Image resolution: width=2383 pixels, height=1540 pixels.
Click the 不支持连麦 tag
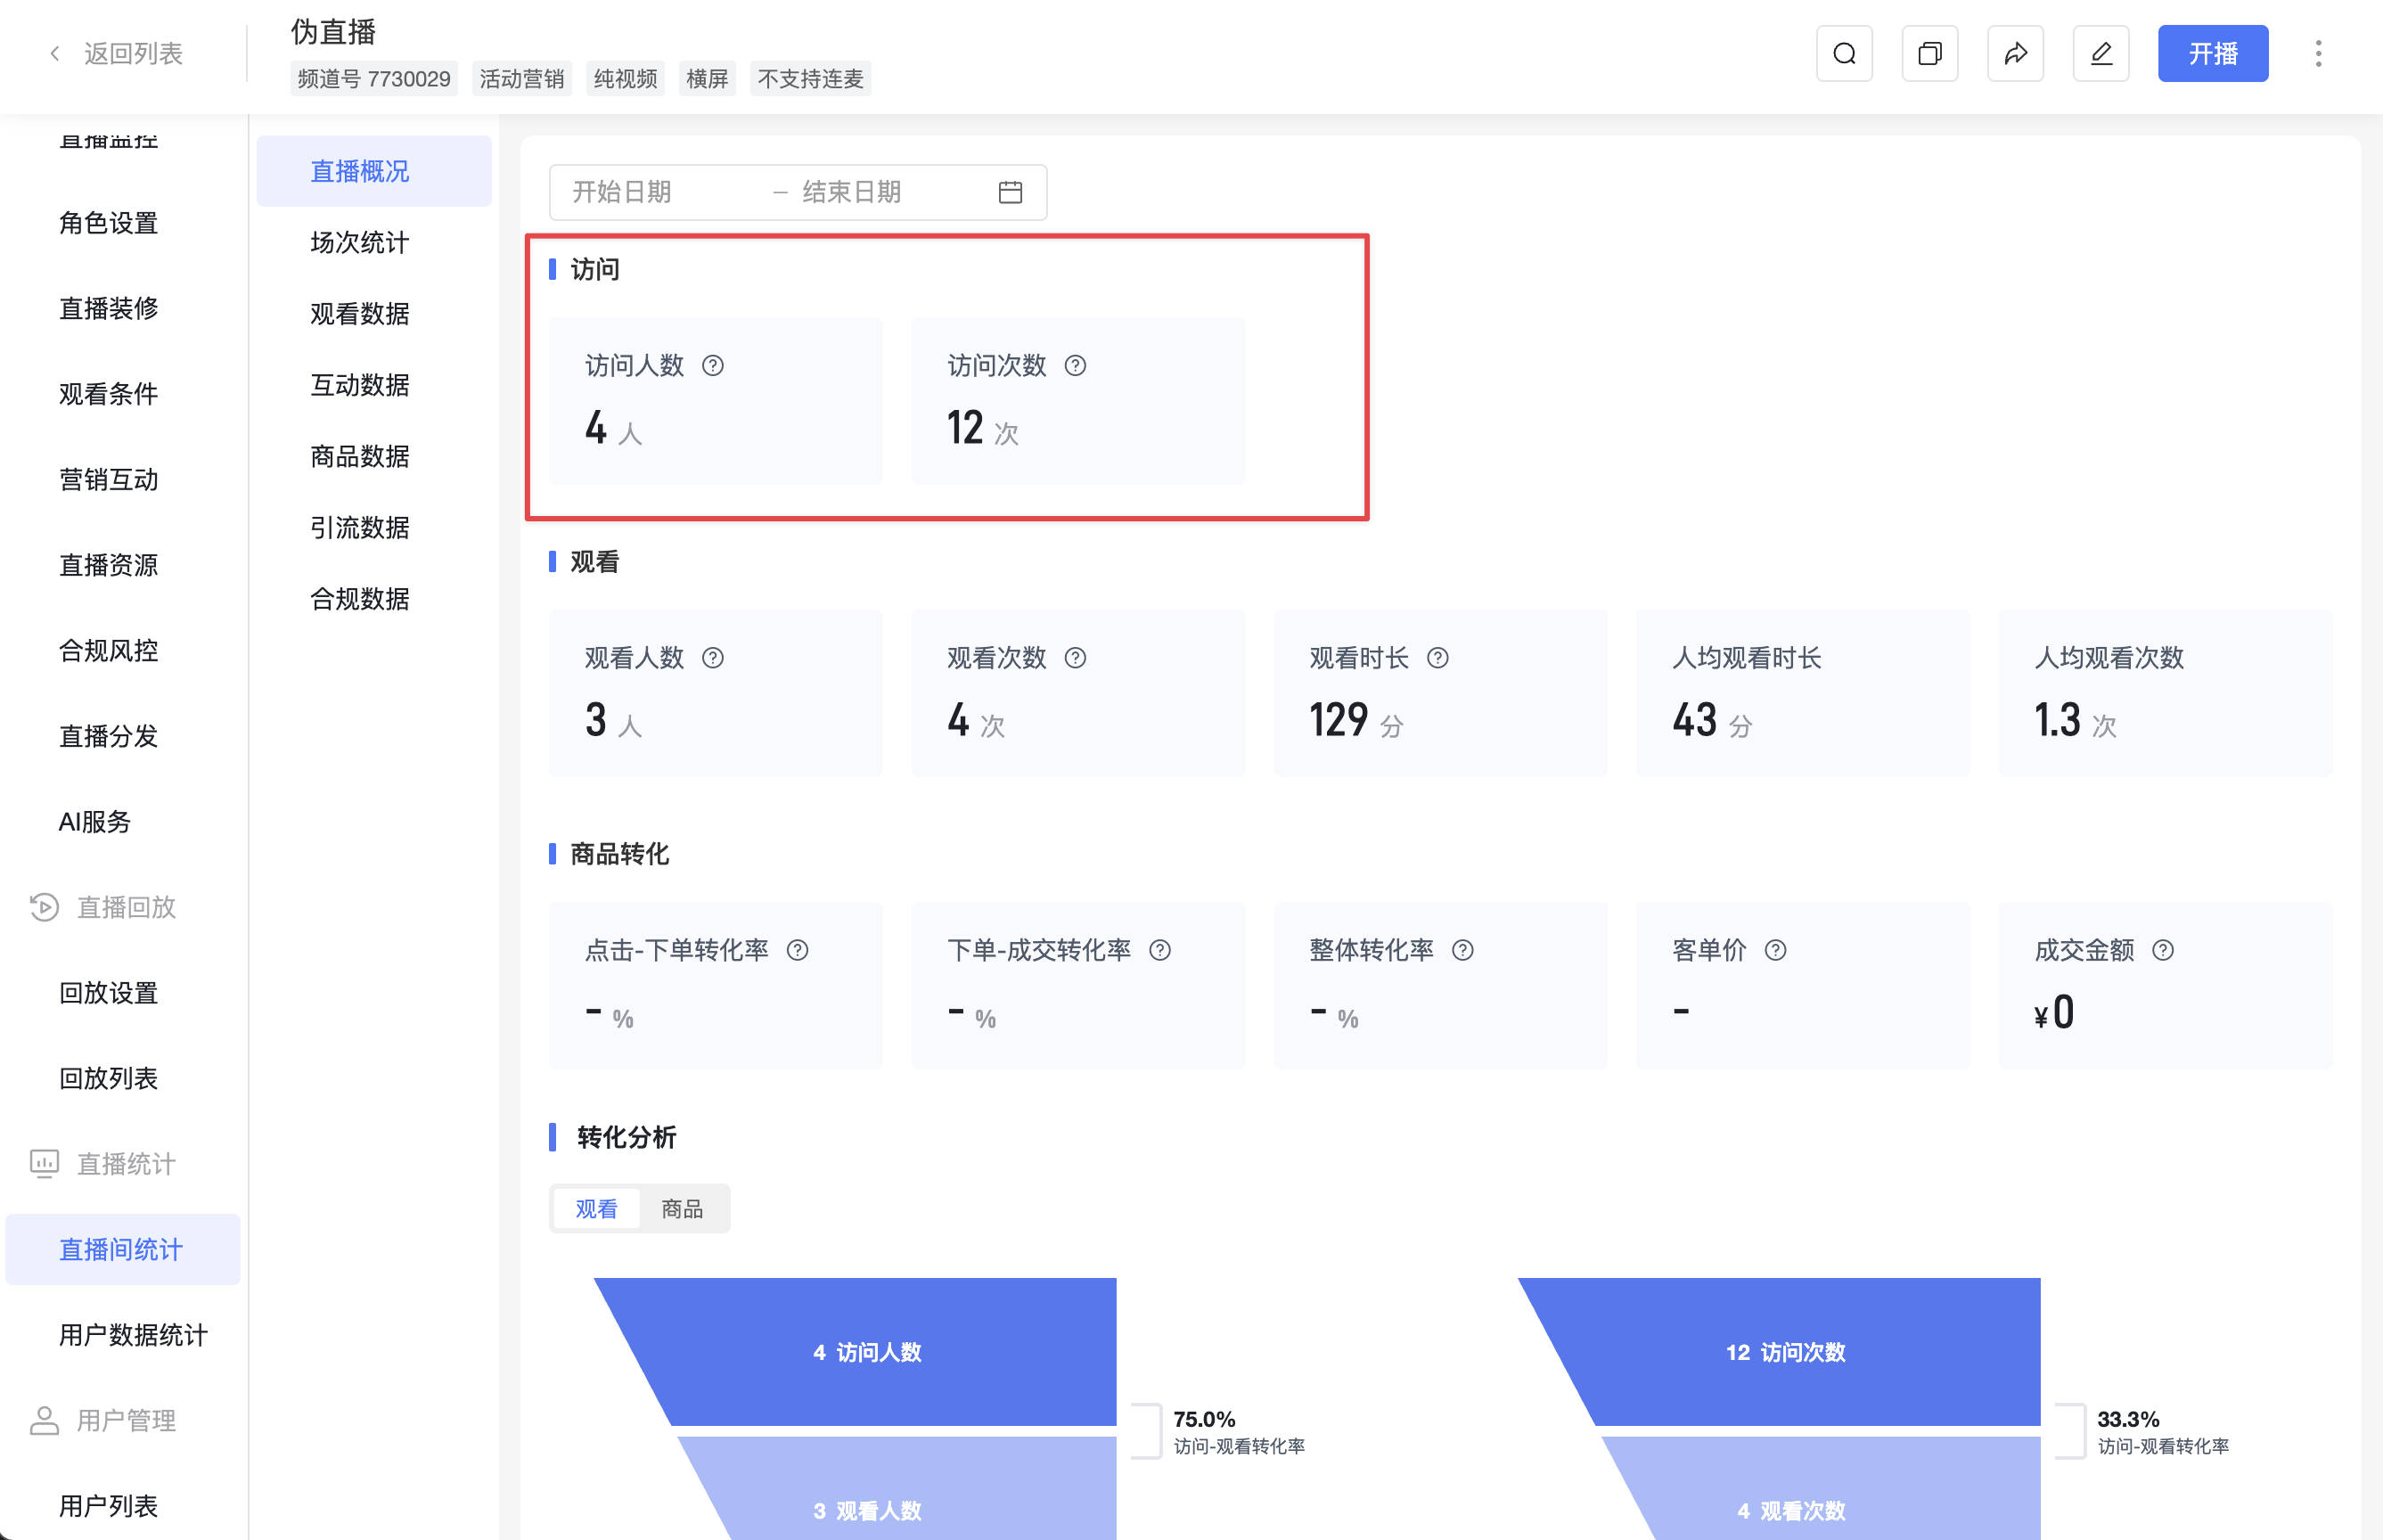pyautogui.click(x=811, y=79)
